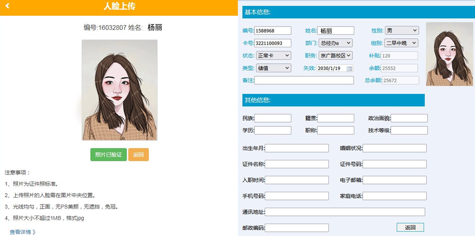The width and height of the screenshot is (475, 236).
Task: Open the 组别 dropdown showing 二早中晚
Action: point(401,43)
